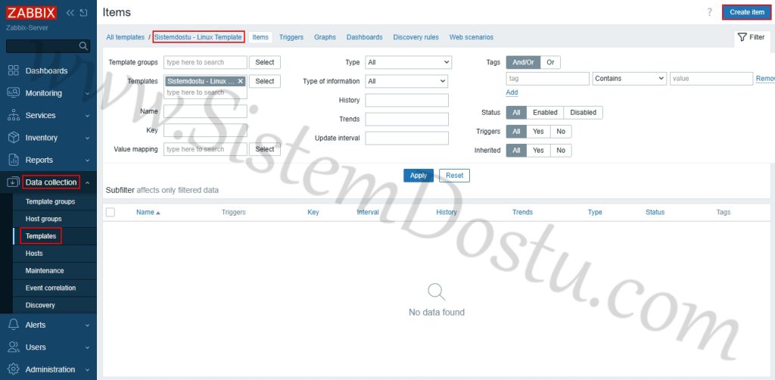Image resolution: width=775 pixels, height=380 pixels.
Task: Click the Alerts bell icon
Action: [14, 325]
